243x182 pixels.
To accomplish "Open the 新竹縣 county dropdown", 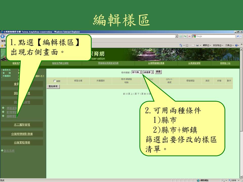I will point(137,72).
